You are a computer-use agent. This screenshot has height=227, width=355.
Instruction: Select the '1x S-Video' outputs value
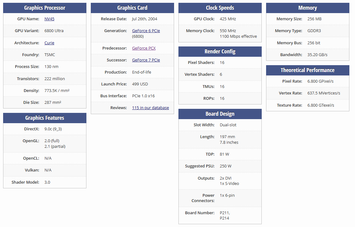pos(229,184)
